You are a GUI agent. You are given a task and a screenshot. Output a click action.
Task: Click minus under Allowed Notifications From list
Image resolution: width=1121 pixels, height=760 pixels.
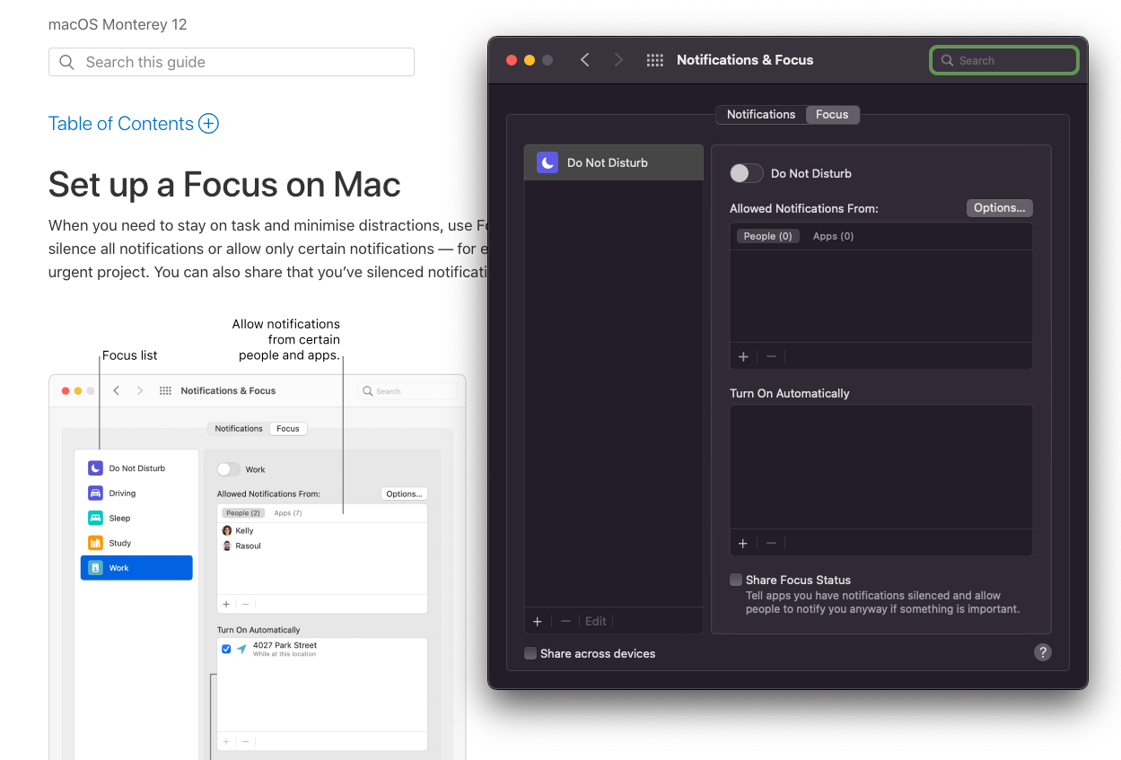[x=771, y=356]
